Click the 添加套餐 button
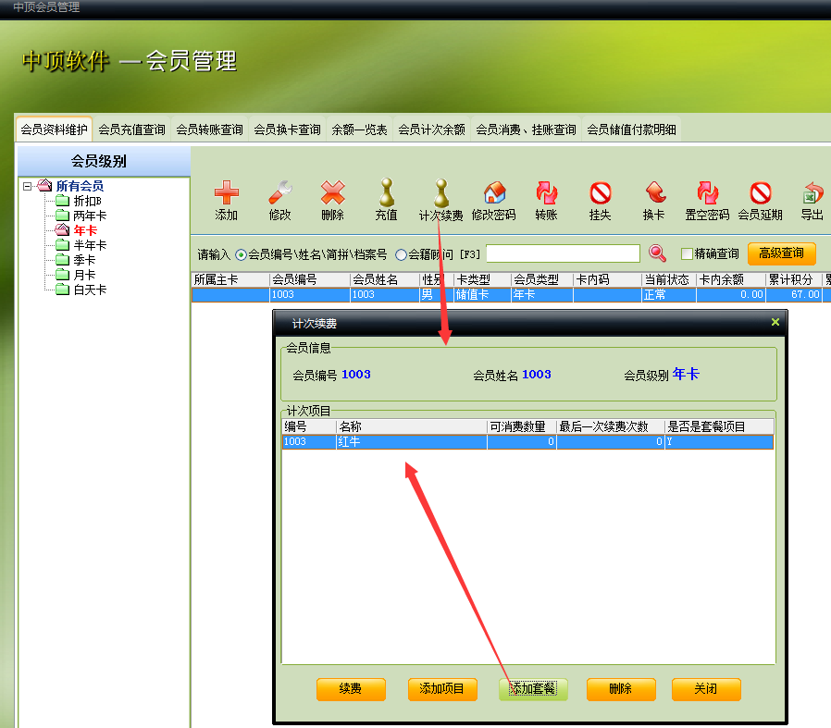The image size is (831, 728). 533,689
